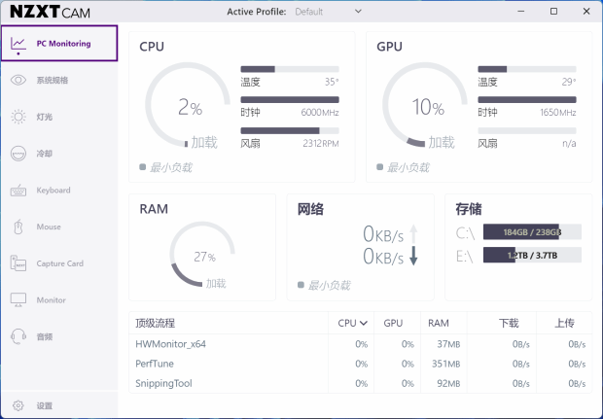Click the CPU 风扇 bar
The height and width of the screenshot is (419, 603).
[x=290, y=130]
